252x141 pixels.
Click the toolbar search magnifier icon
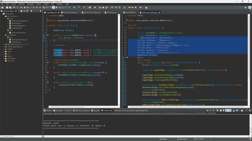[x=241, y=7]
